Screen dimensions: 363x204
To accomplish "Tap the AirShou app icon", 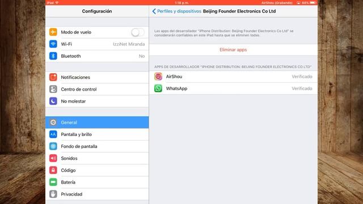I will 158,76.
